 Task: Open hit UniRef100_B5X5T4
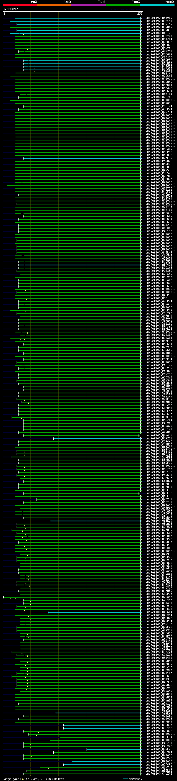[x=159, y=85]
